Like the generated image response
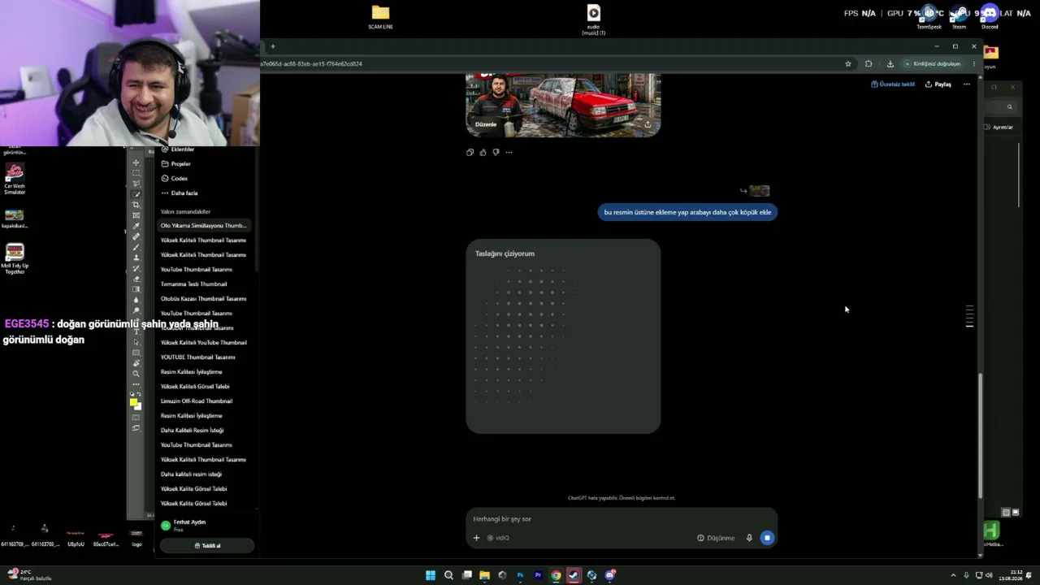1040x585 pixels. pos(483,152)
